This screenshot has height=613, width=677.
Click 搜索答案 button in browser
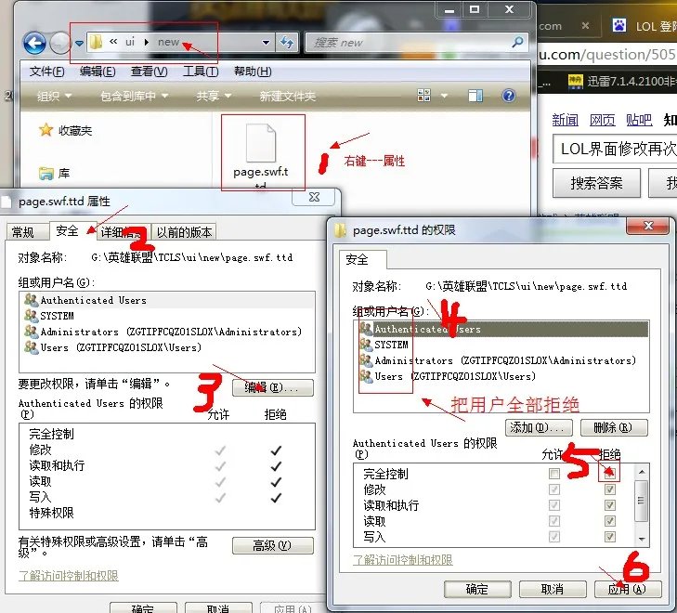(x=597, y=183)
